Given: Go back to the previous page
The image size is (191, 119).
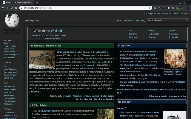Looking at the screenshot, I should tap(3, 8).
